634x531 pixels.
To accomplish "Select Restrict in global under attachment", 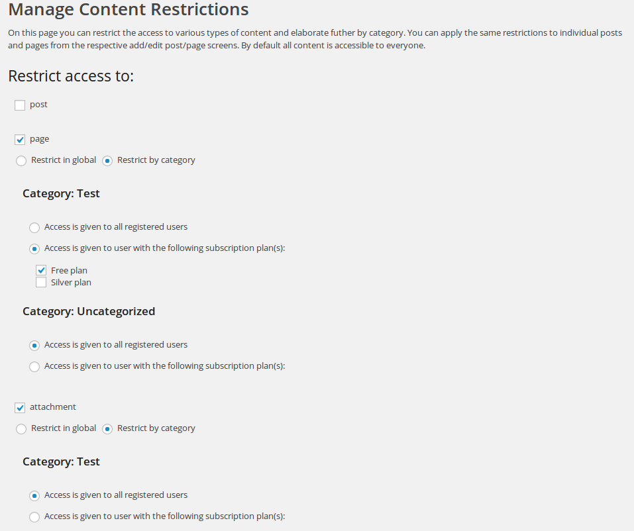I will (21, 429).
